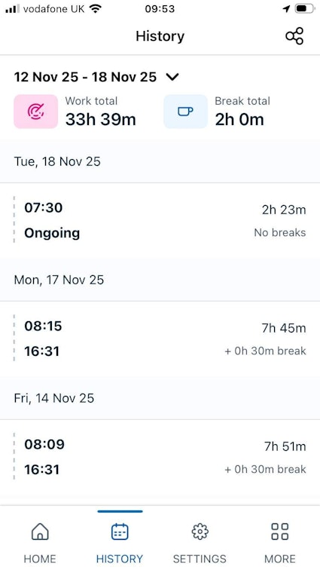Tap the location arrow in status bar

287,9
